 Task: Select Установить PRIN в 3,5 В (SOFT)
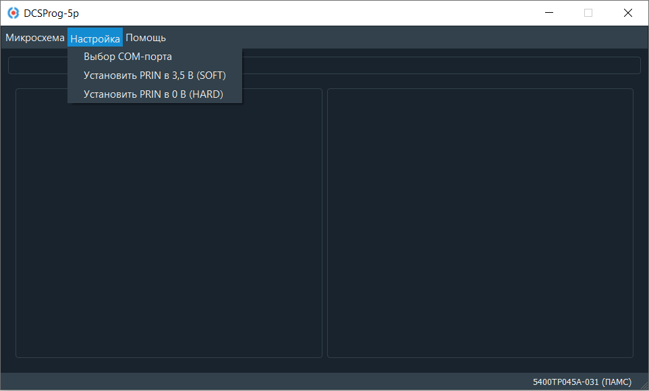154,76
